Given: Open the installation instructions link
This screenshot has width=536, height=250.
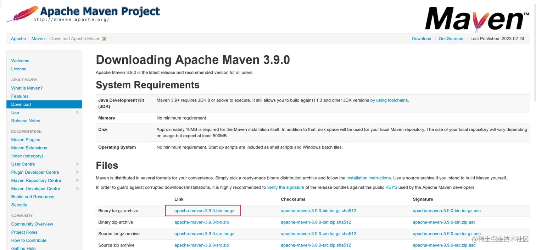Looking at the screenshot, I should click(369, 178).
